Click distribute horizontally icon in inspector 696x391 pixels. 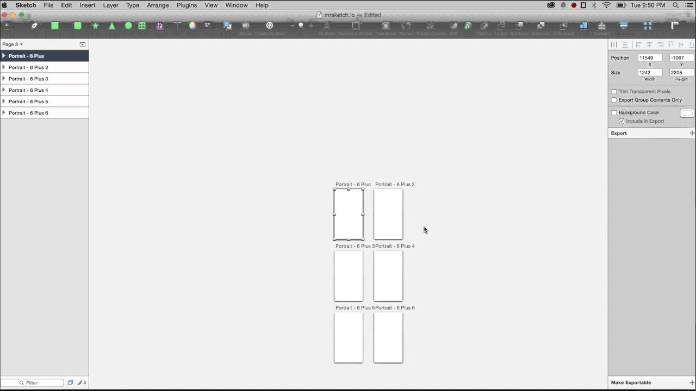tap(614, 45)
